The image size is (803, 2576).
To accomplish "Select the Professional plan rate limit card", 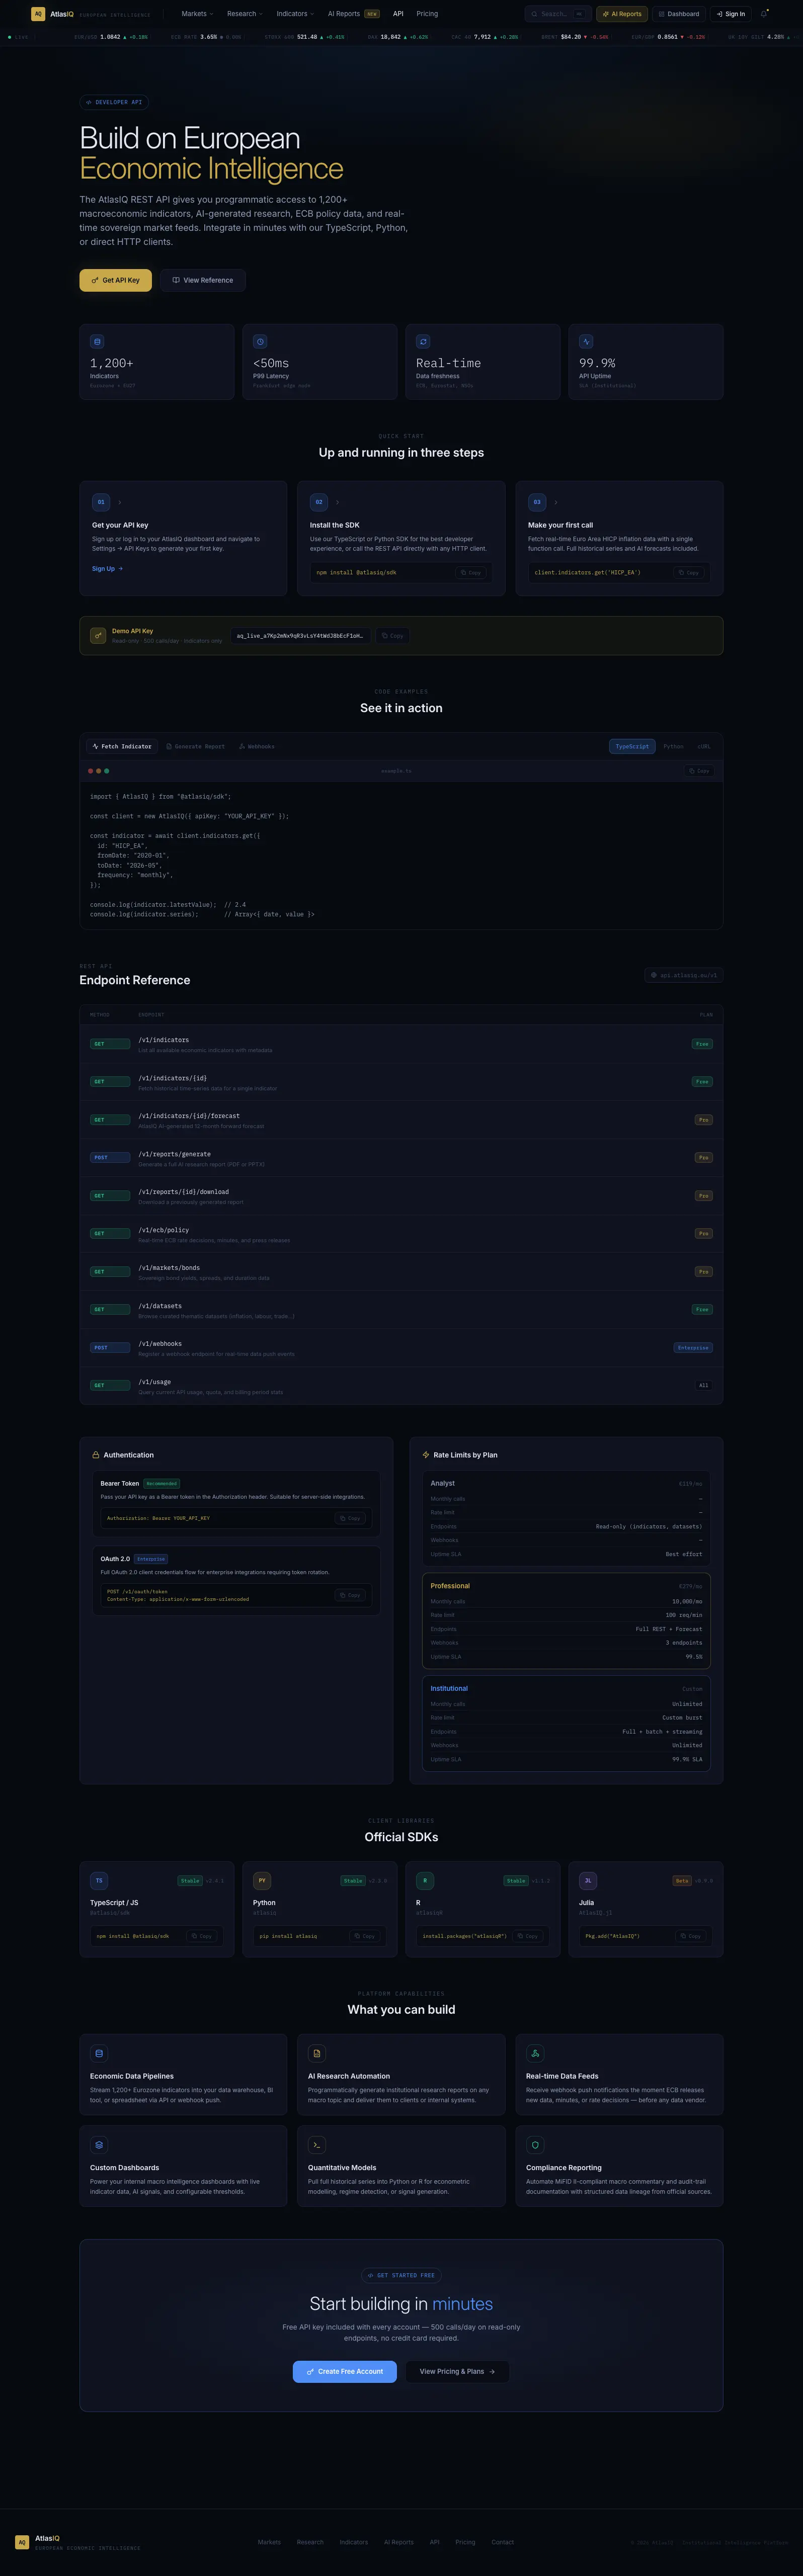I will 566,1621.
